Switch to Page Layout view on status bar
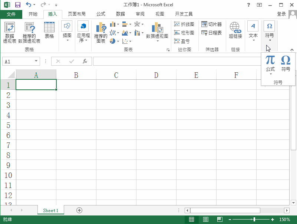The width and height of the screenshot is (297, 224). tap(205, 219)
